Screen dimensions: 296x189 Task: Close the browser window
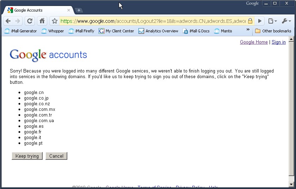286,4
